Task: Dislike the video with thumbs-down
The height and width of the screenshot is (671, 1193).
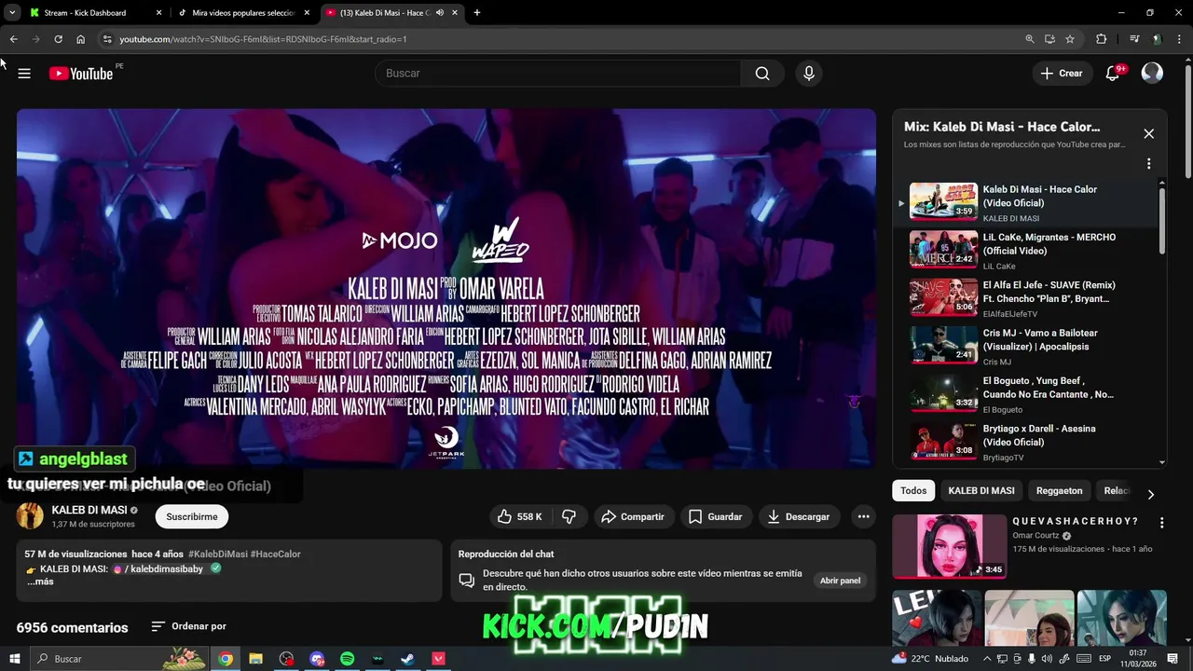Action: pos(569,516)
